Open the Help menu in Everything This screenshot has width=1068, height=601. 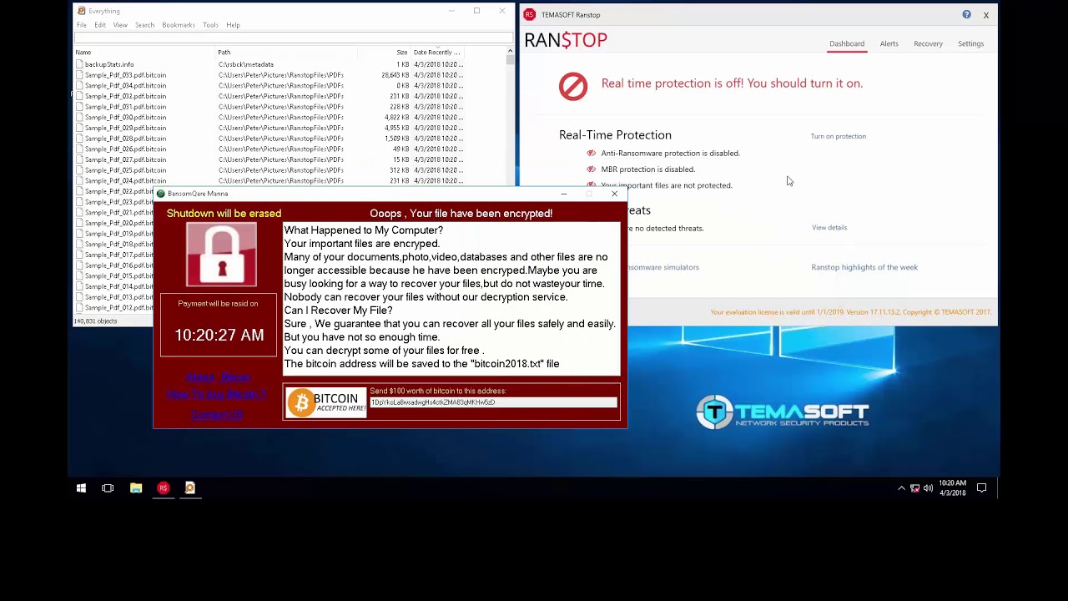coord(233,25)
